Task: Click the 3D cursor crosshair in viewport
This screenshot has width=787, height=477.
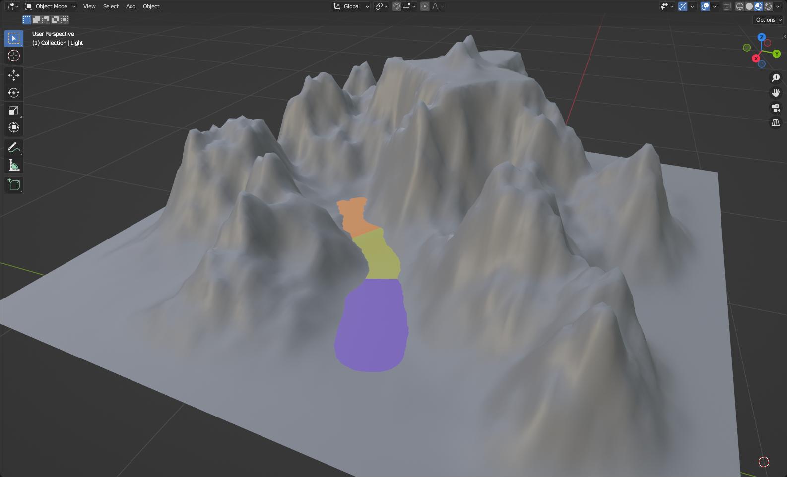Action: 764,462
